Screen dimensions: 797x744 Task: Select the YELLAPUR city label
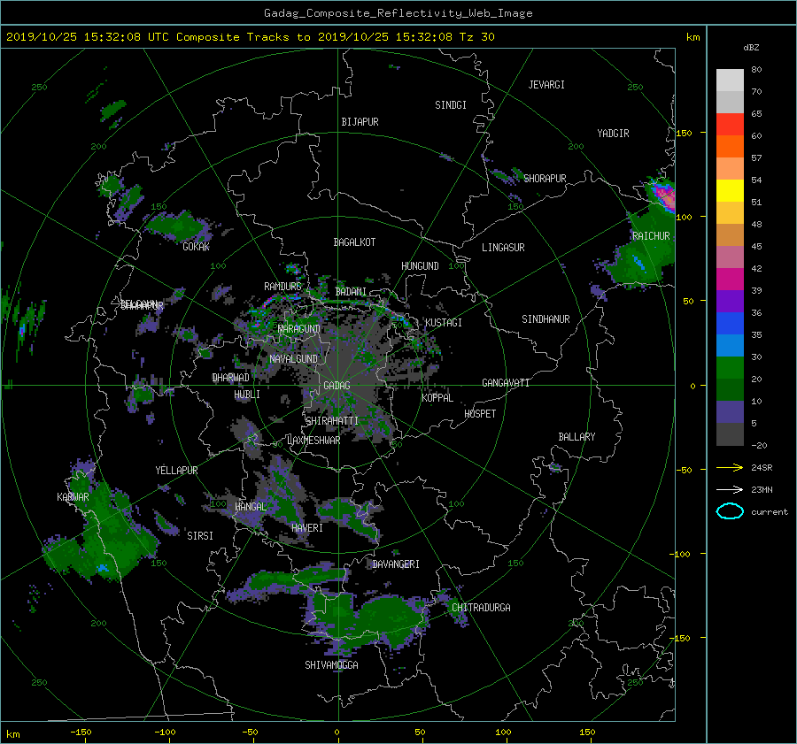click(176, 471)
